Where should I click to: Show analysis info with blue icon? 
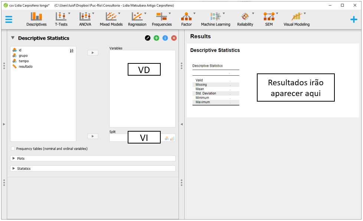[165, 38]
